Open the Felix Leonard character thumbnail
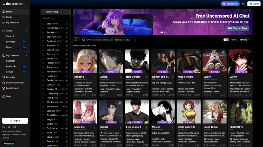Viewport: 263px width, 147px height. pos(137,112)
